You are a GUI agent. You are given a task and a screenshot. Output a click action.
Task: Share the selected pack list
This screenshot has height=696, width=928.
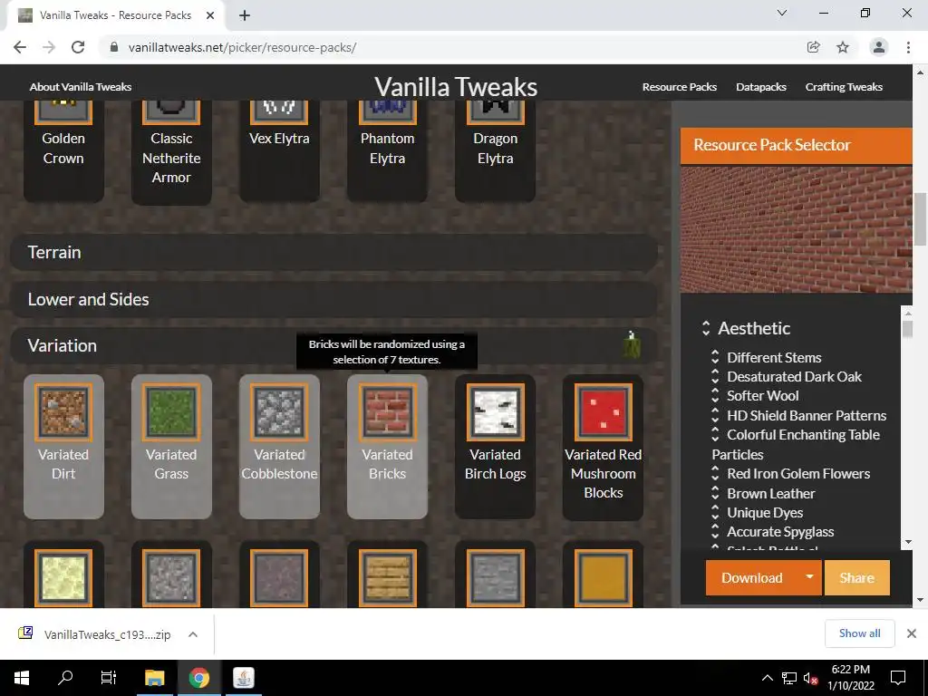click(x=856, y=577)
